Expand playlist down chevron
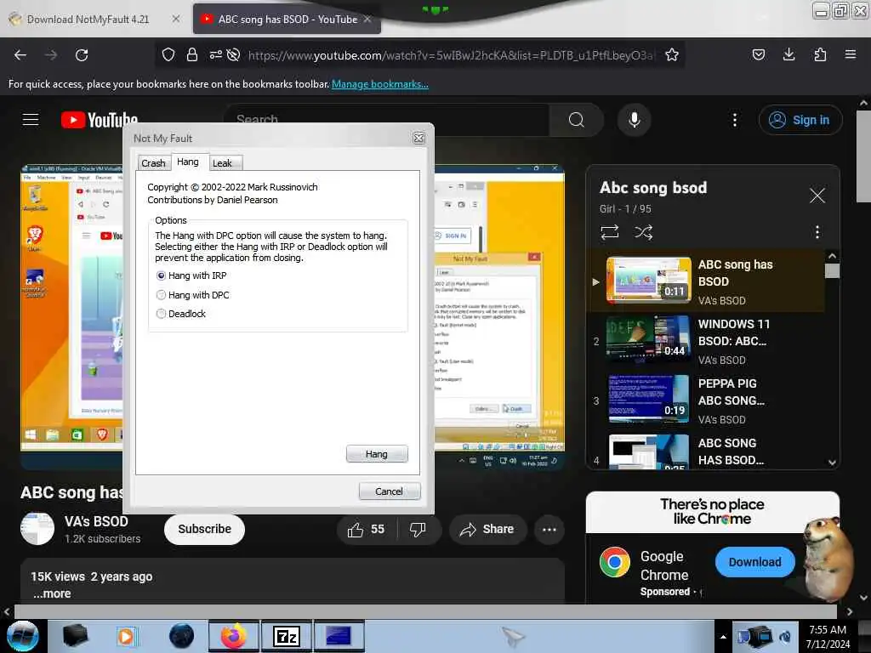The image size is (871, 653). click(x=832, y=462)
